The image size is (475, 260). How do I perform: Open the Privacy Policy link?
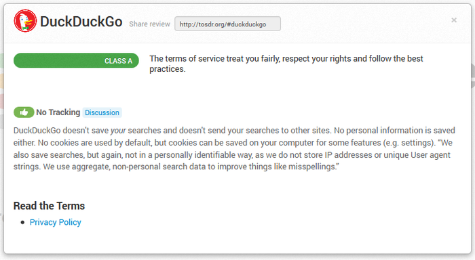tap(56, 222)
